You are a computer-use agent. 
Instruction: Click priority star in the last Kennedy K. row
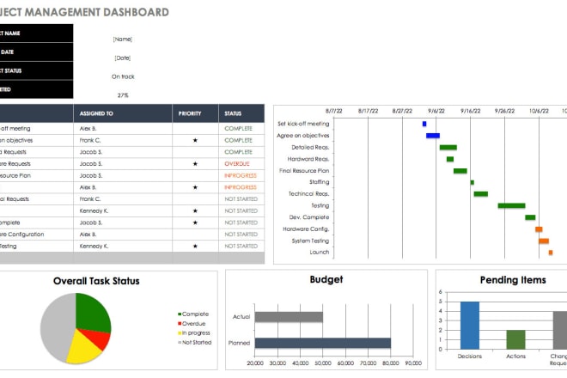pos(195,247)
